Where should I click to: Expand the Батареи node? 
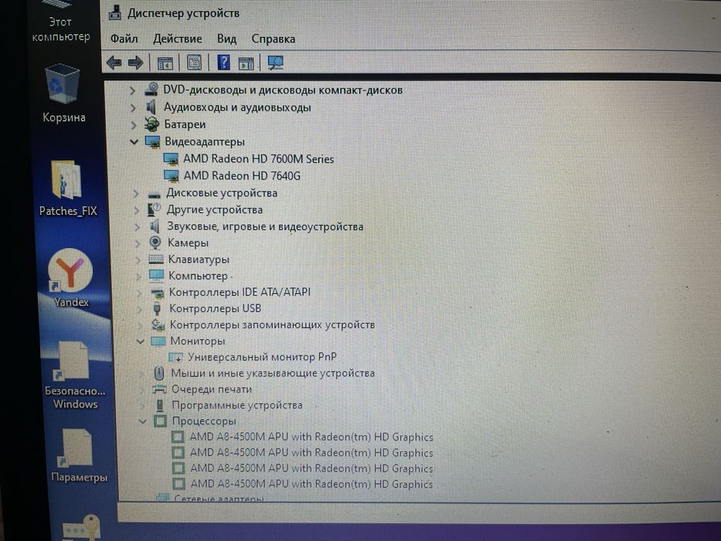pyautogui.click(x=134, y=125)
